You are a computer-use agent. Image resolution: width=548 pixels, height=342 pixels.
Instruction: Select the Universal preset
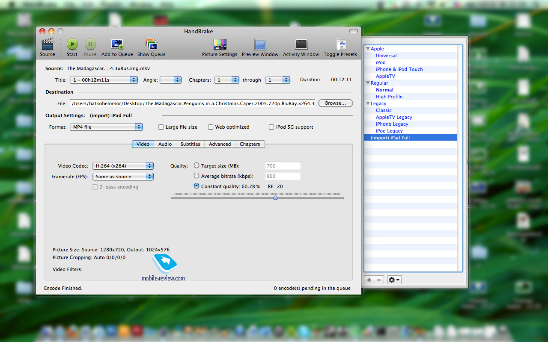click(386, 56)
